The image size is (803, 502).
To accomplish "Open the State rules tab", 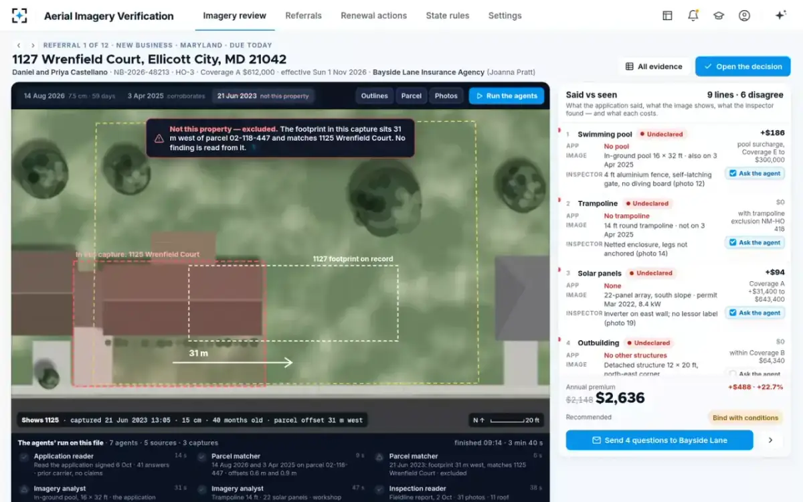I will click(x=448, y=15).
